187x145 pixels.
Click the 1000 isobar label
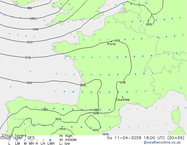point(32,19)
